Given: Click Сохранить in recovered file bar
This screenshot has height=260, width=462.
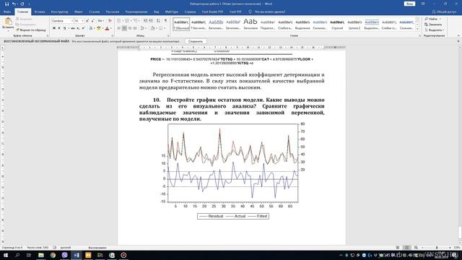Looking at the screenshot, I should [x=196, y=42].
